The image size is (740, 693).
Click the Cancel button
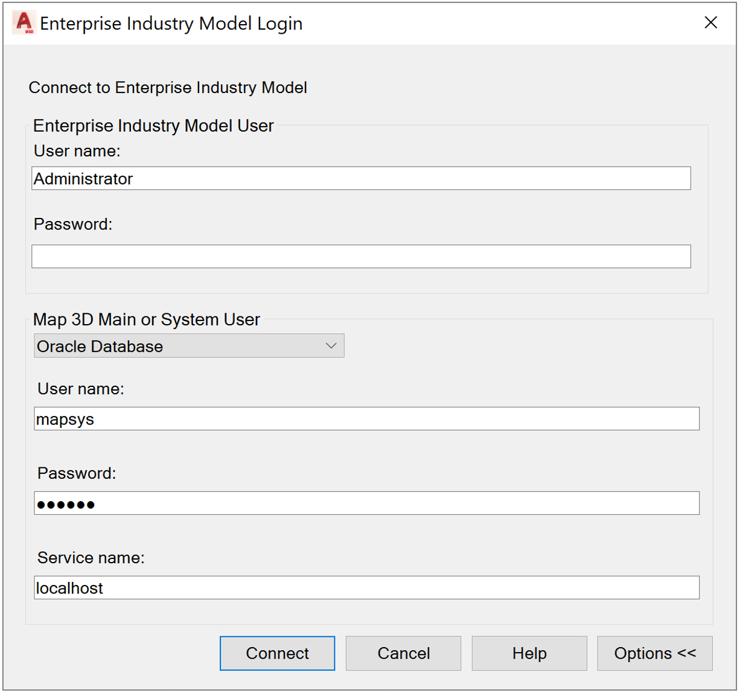(403, 653)
